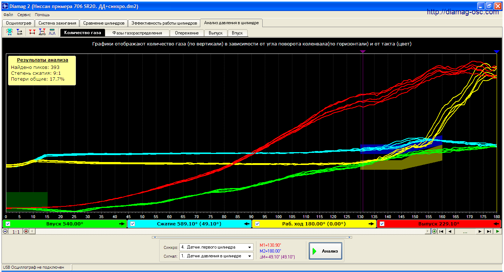Click the red zoom in plus icon
Viewport: 504px width, 272px height.
click(x=26, y=231)
